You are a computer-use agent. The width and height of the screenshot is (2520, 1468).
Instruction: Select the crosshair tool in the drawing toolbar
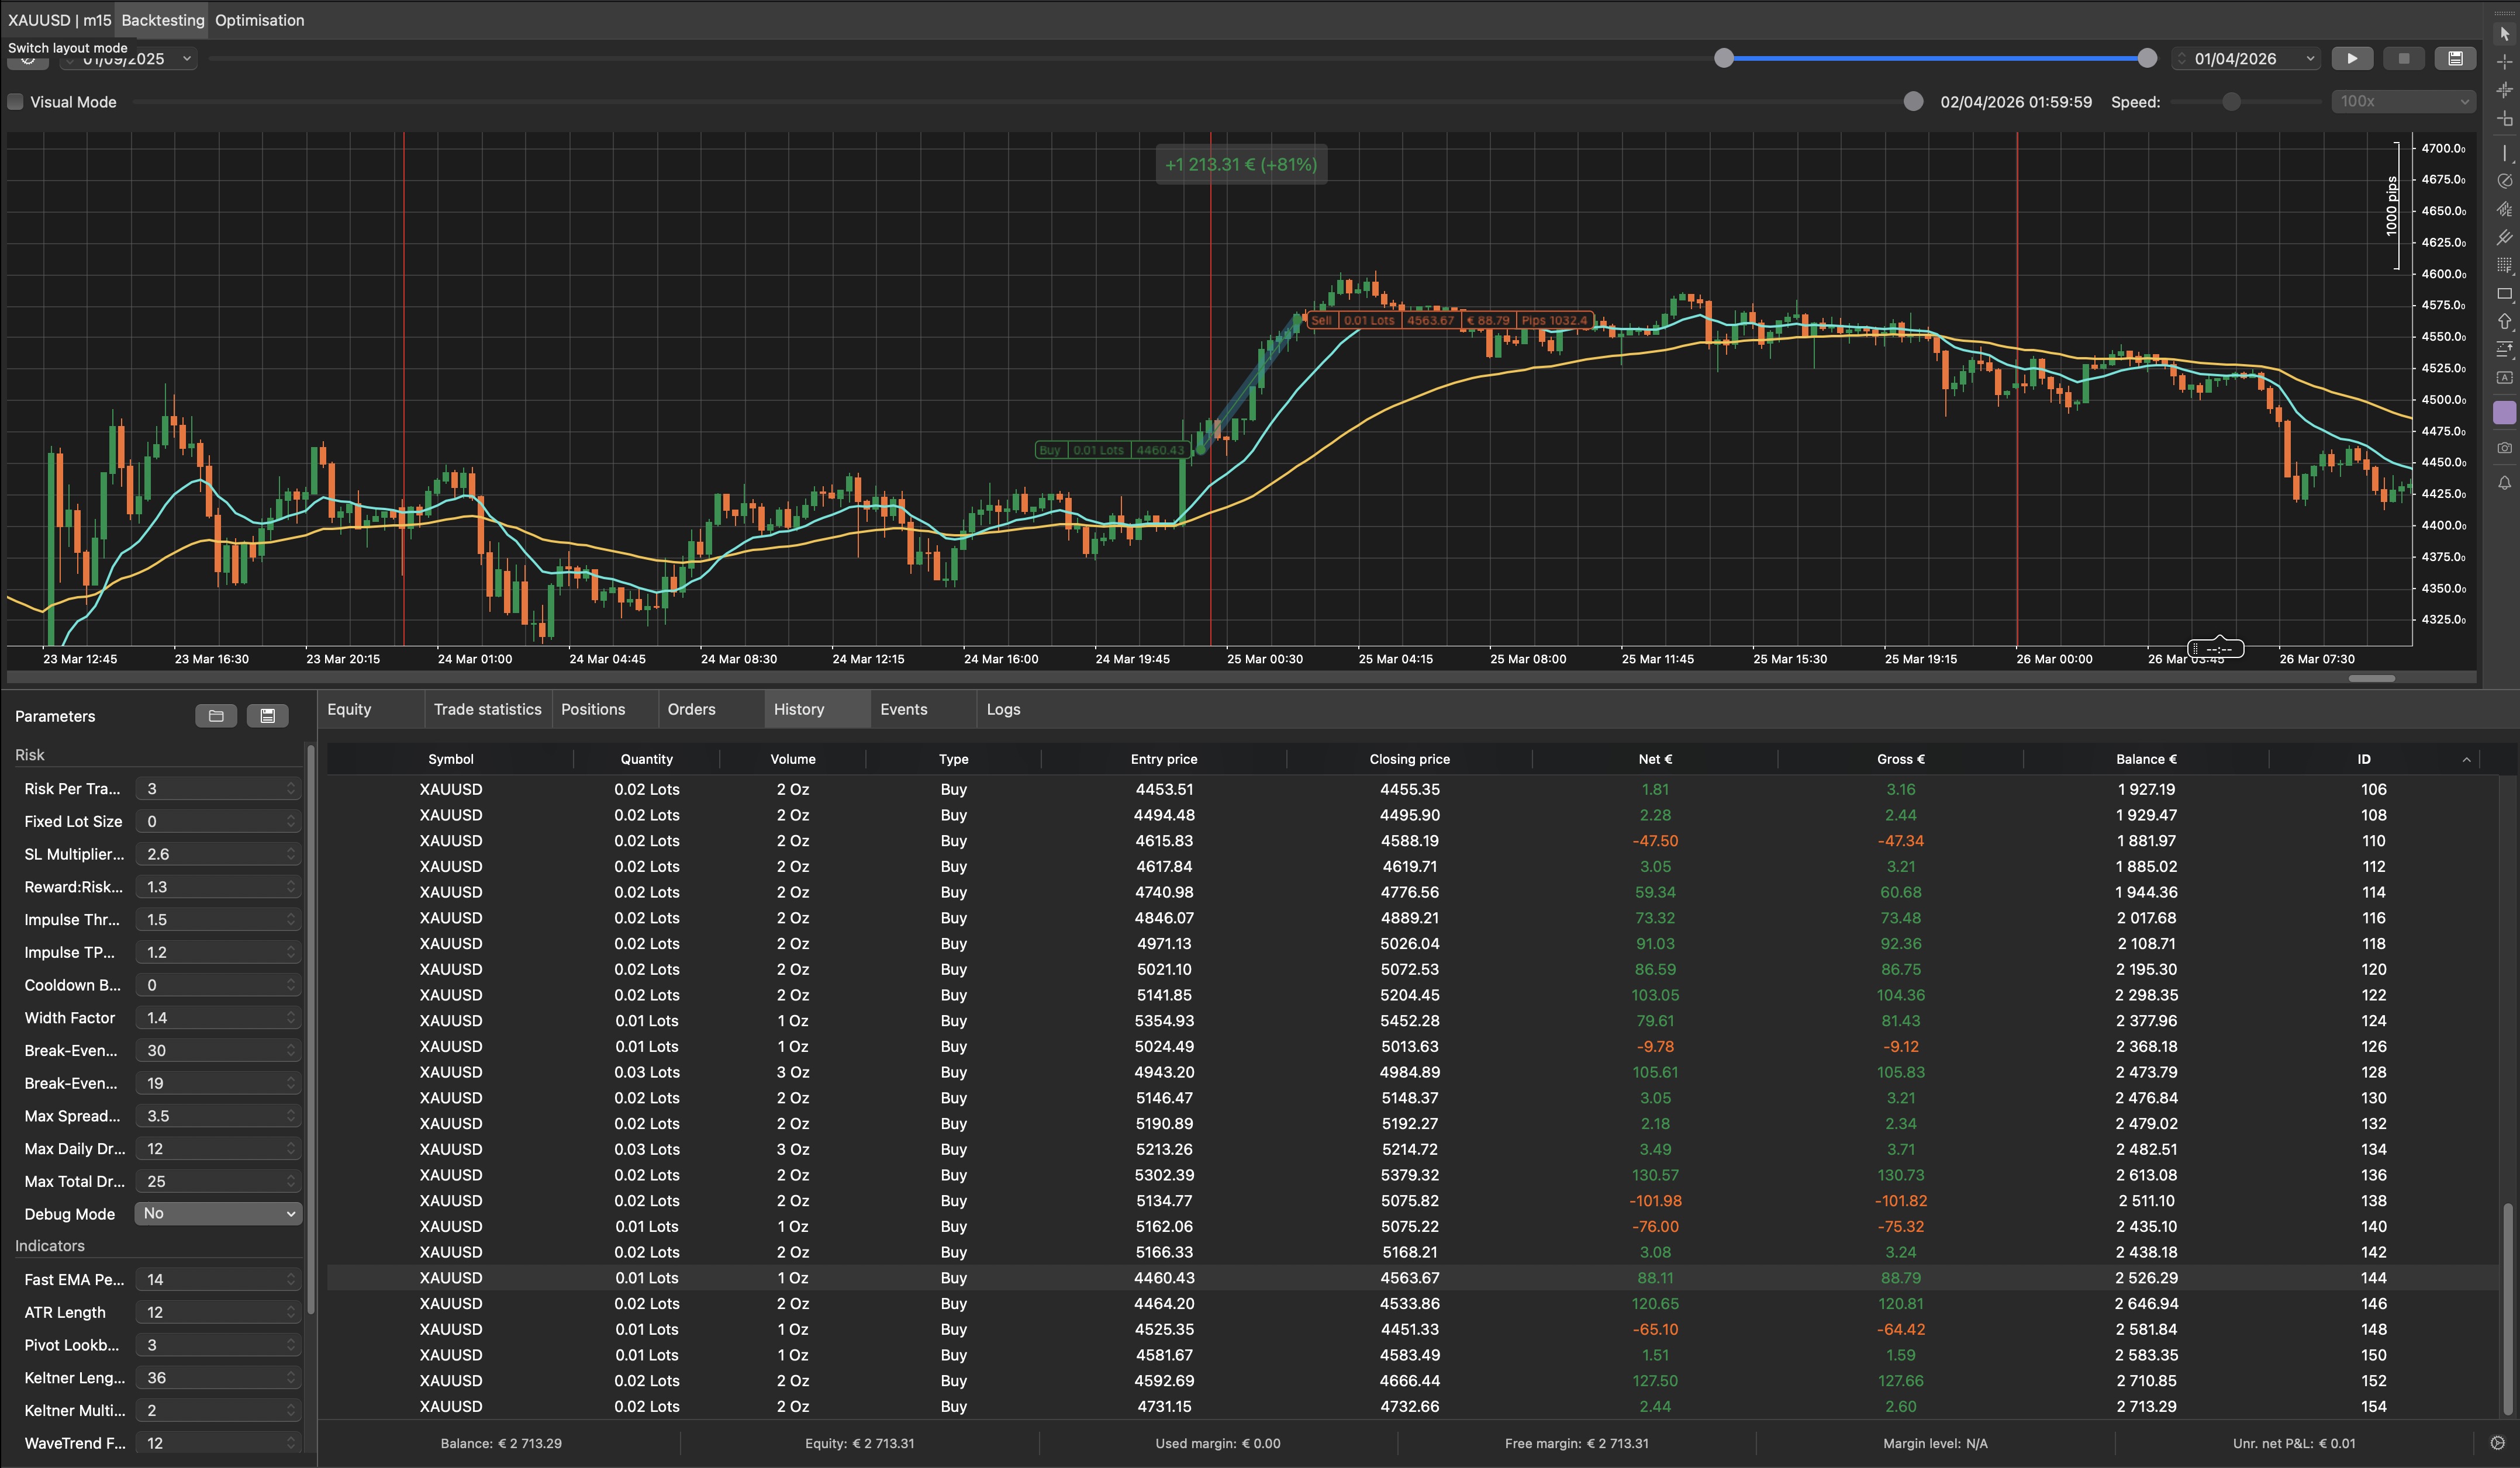(x=2504, y=62)
